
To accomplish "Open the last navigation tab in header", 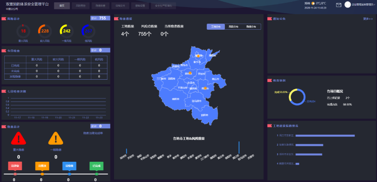I will click(164, 6).
